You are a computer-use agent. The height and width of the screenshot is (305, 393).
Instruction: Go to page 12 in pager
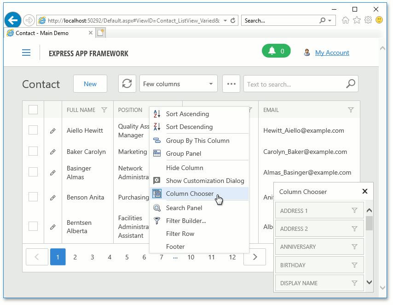pyautogui.click(x=232, y=257)
